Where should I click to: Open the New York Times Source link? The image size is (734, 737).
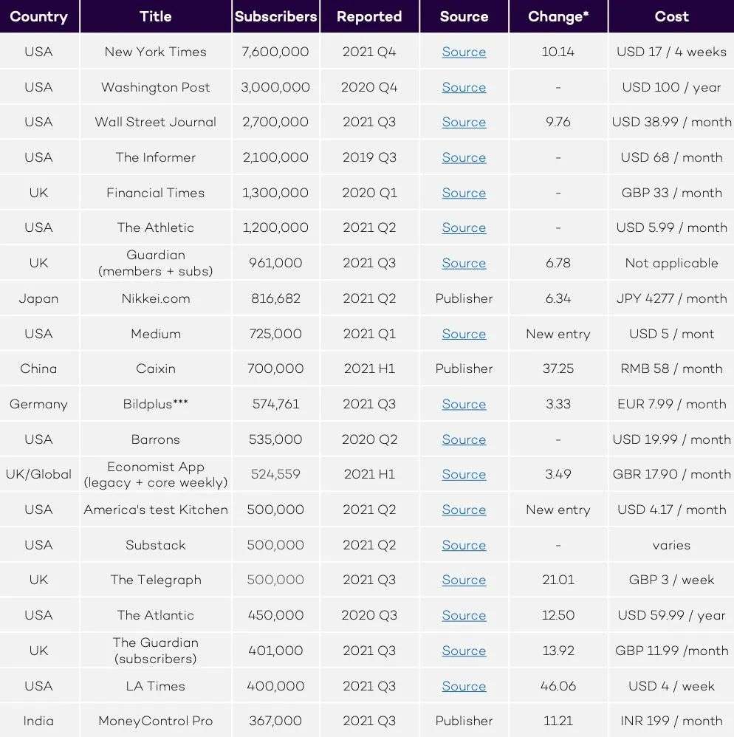tap(464, 52)
